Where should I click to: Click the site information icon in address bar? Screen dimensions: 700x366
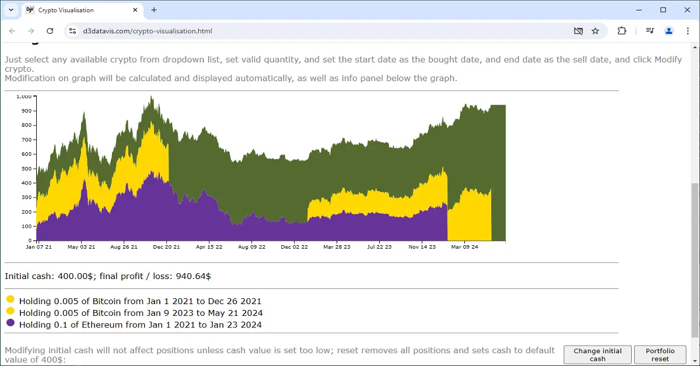[x=72, y=31]
